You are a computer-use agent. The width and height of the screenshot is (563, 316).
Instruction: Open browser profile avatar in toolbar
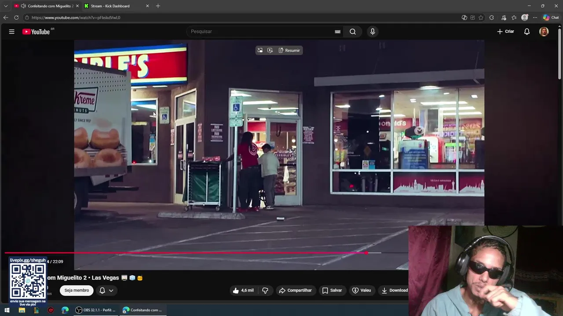pyautogui.click(x=524, y=18)
